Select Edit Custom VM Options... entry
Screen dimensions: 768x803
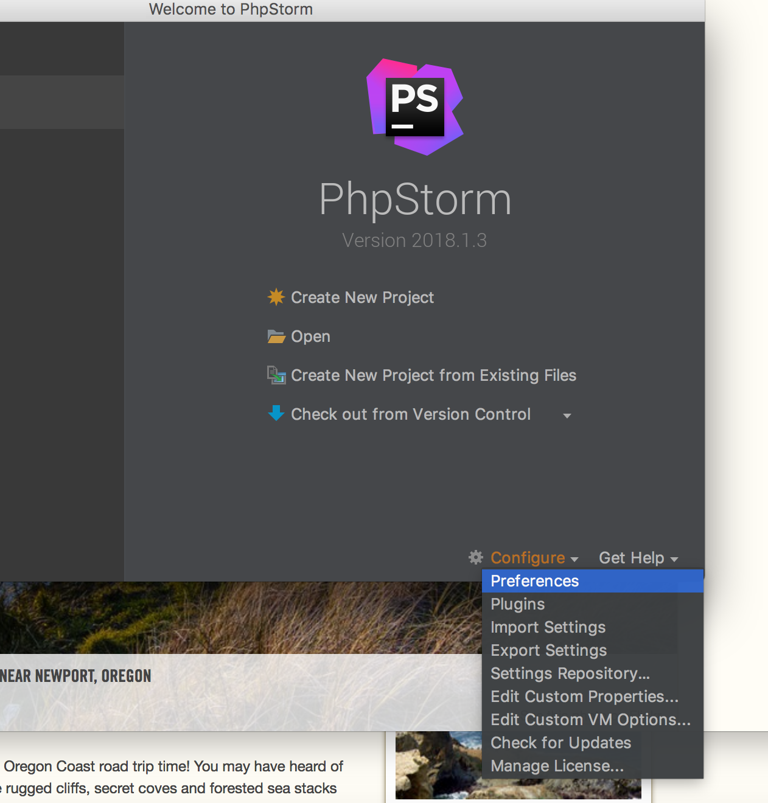593,720
